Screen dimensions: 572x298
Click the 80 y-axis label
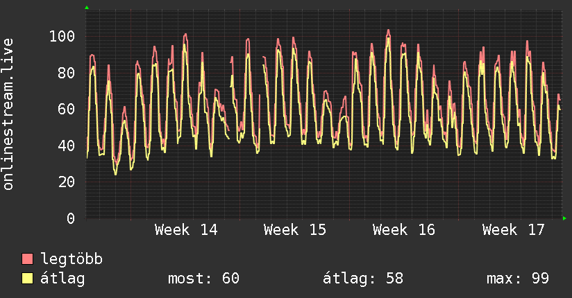coord(67,73)
